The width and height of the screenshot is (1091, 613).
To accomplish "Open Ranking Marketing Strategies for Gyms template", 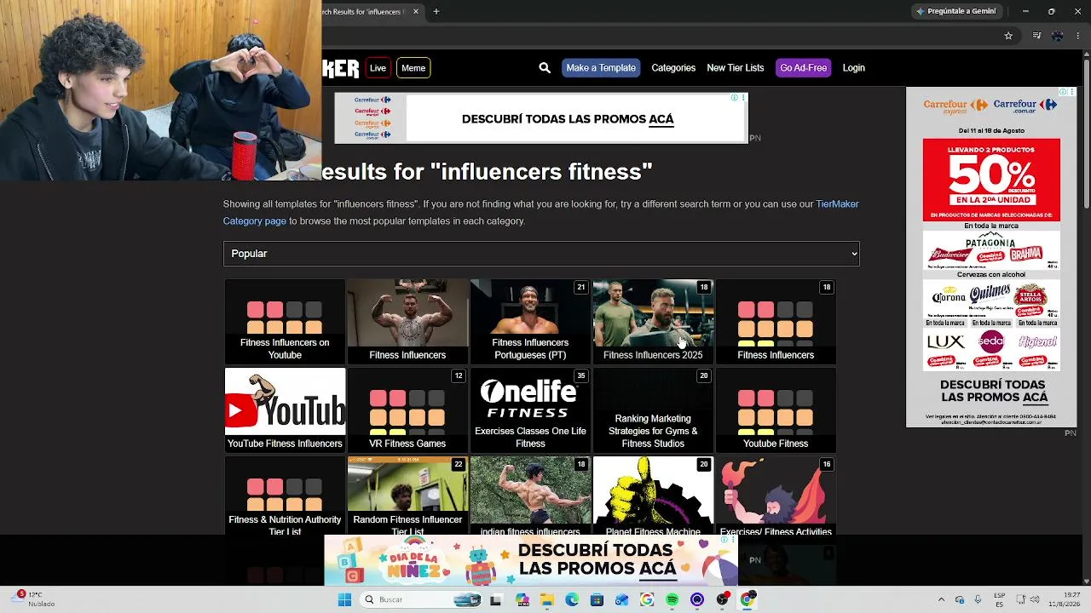I will [x=653, y=410].
